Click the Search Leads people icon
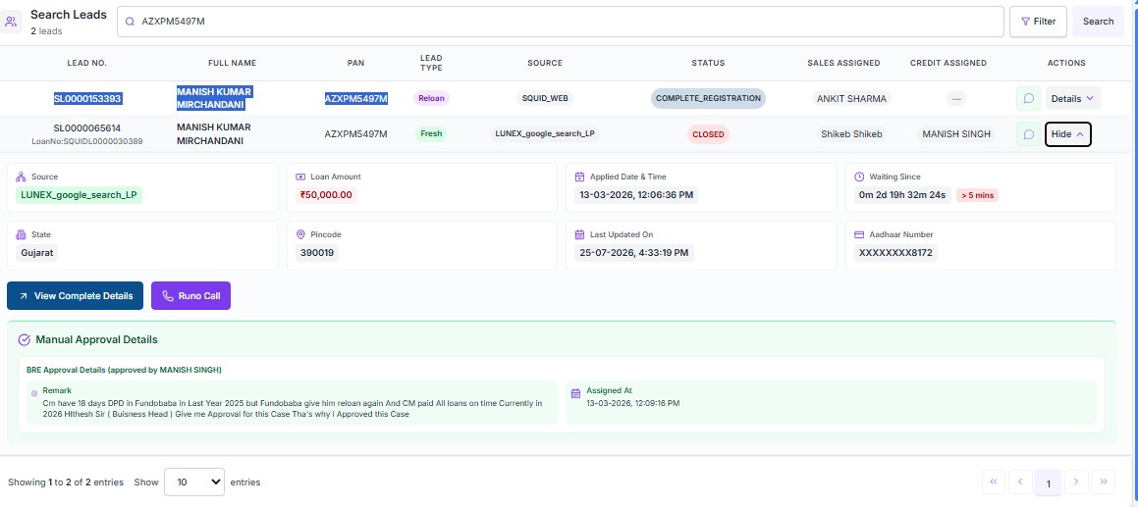Image resolution: width=1138 pixels, height=507 pixels. coord(11,21)
